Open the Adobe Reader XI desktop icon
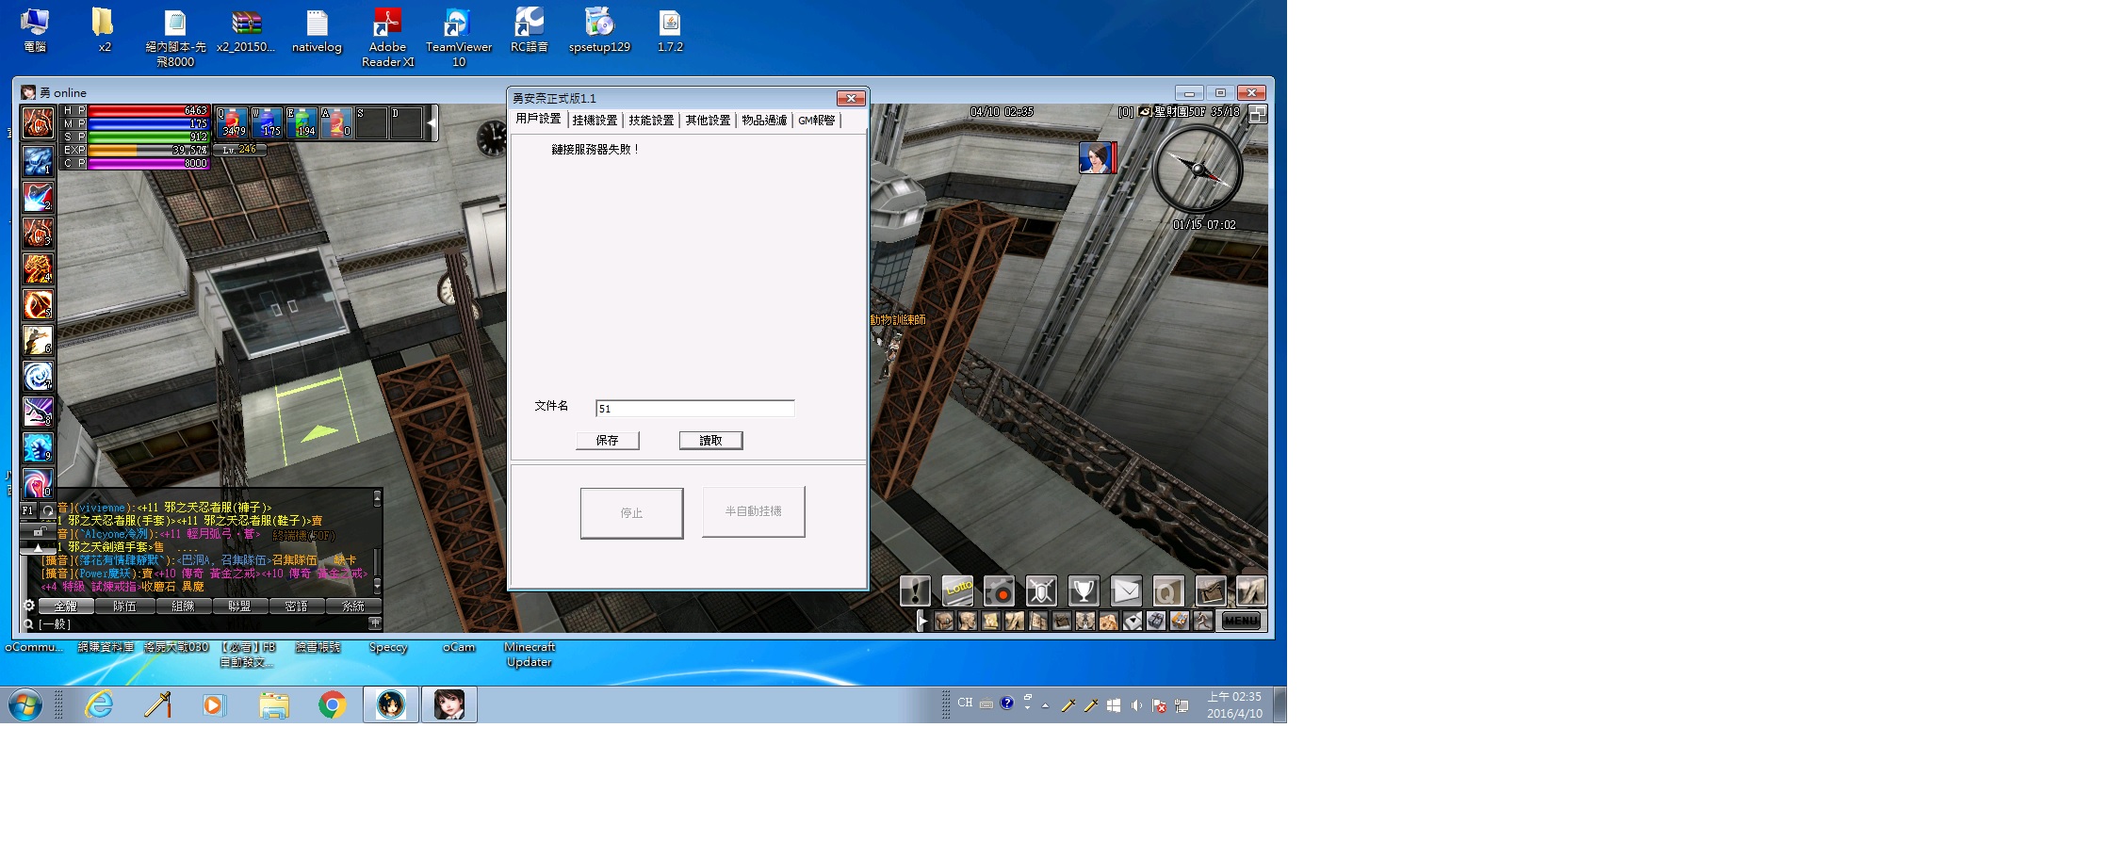 (387, 38)
